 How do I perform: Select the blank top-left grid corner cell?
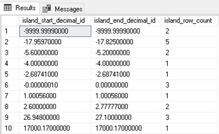10,20
